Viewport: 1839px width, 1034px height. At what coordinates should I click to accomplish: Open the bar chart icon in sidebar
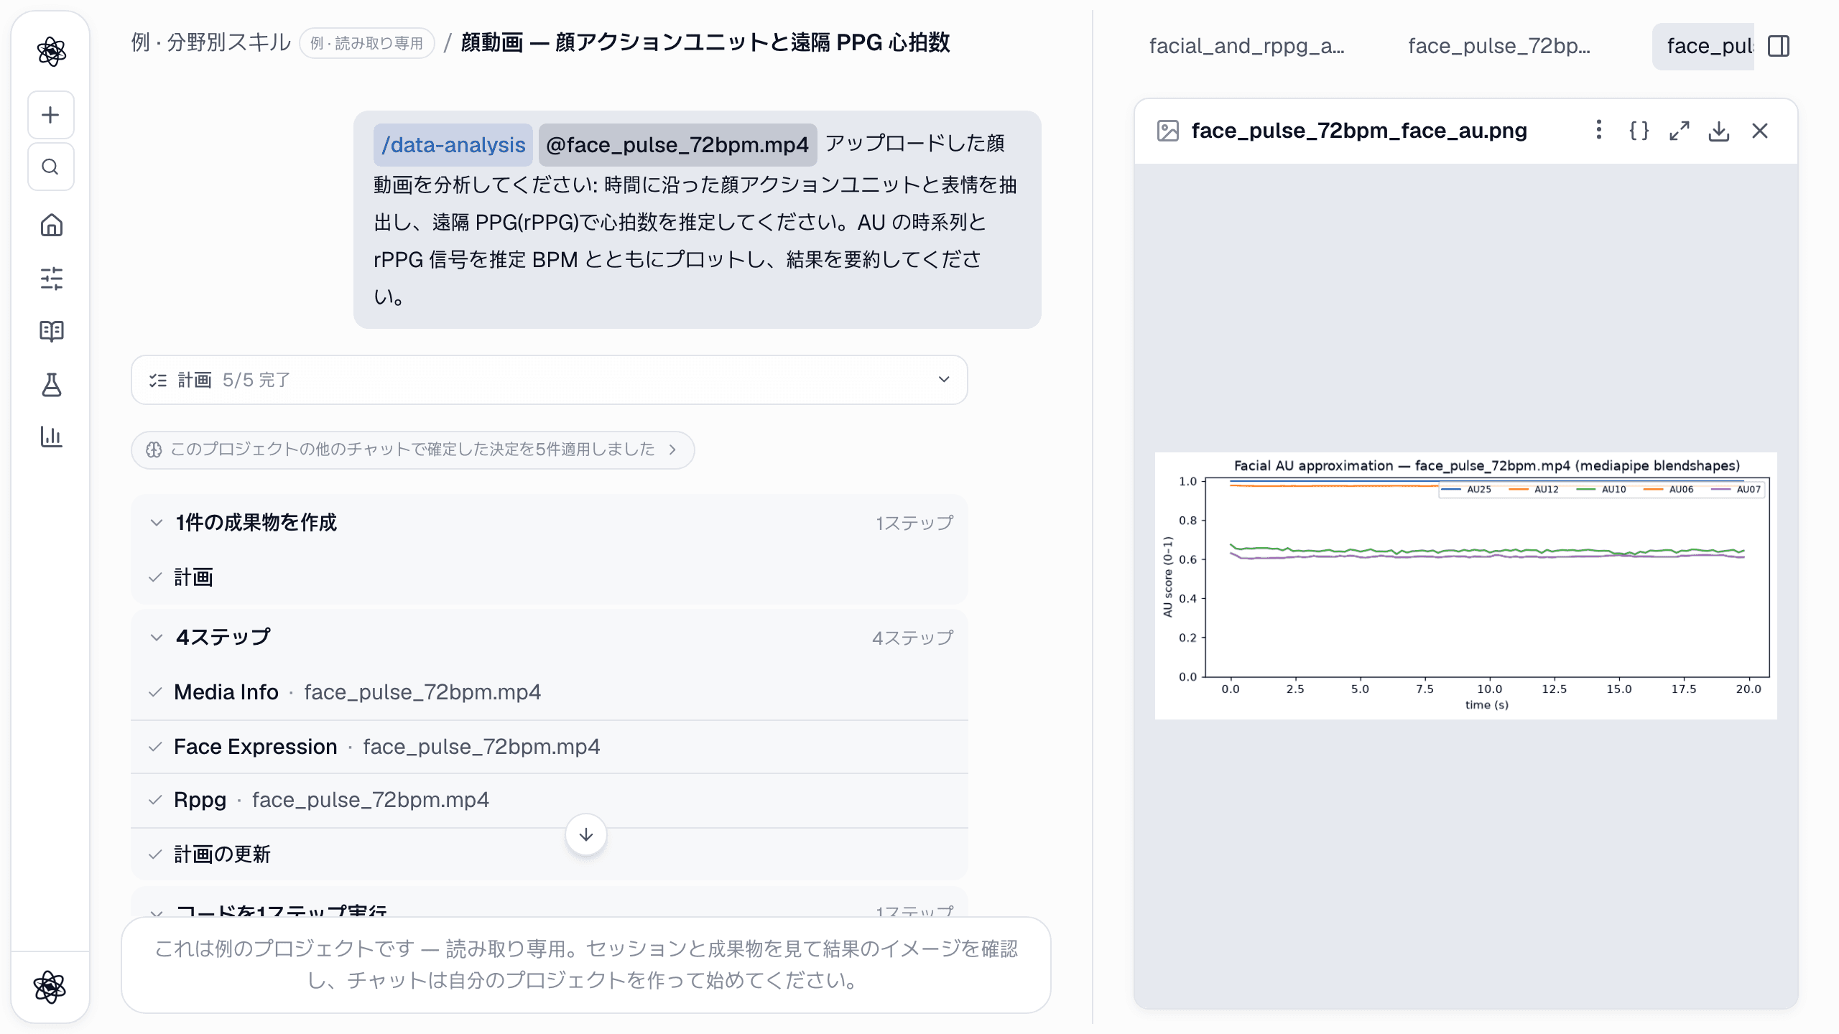(51, 437)
